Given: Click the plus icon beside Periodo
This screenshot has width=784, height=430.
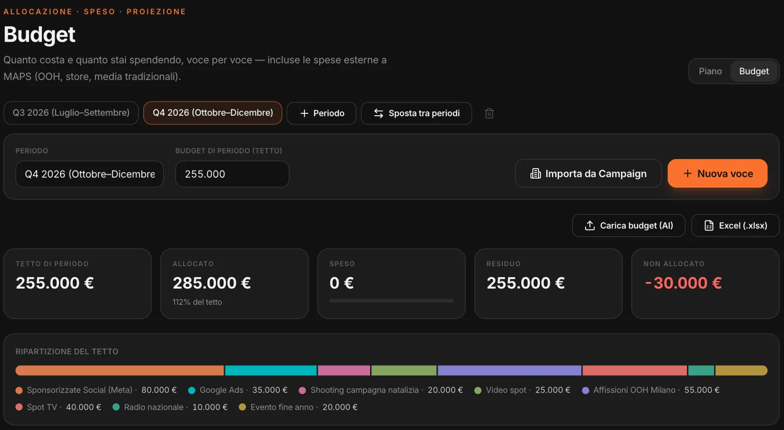Looking at the screenshot, I should tap(304, 113).
